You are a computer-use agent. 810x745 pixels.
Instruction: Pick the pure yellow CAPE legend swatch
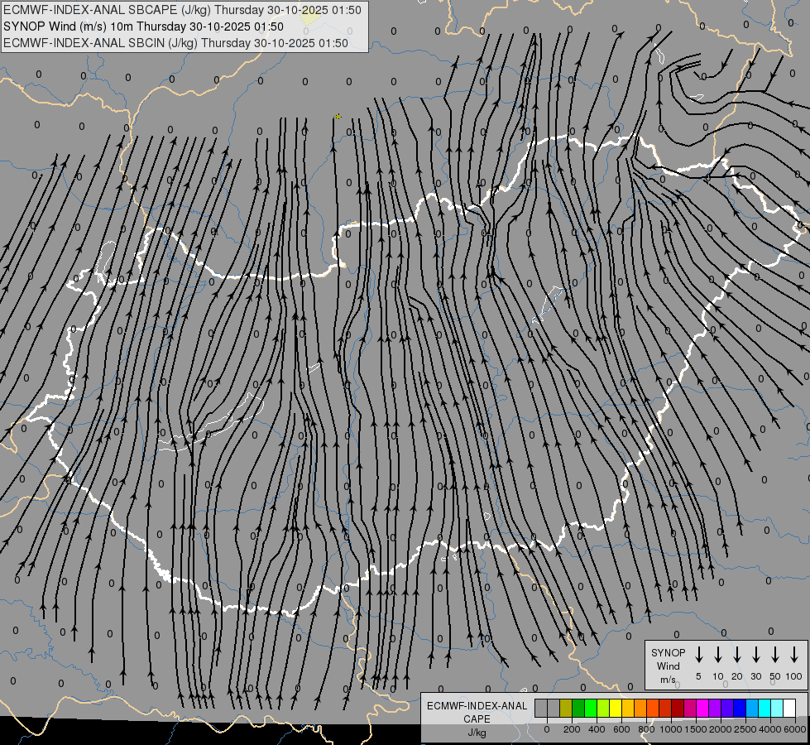616,708
